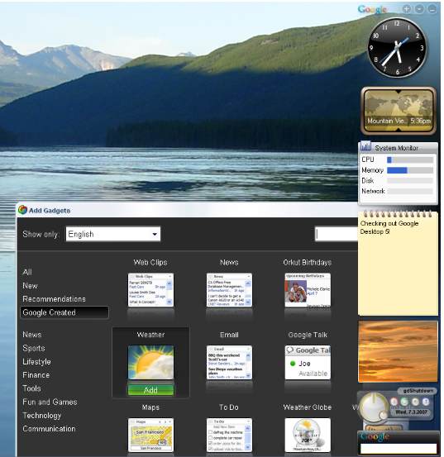The height and width of the screenshot is (457, 444).
Task: Select the Fun and Games category
Action: (x=50, y=402)
